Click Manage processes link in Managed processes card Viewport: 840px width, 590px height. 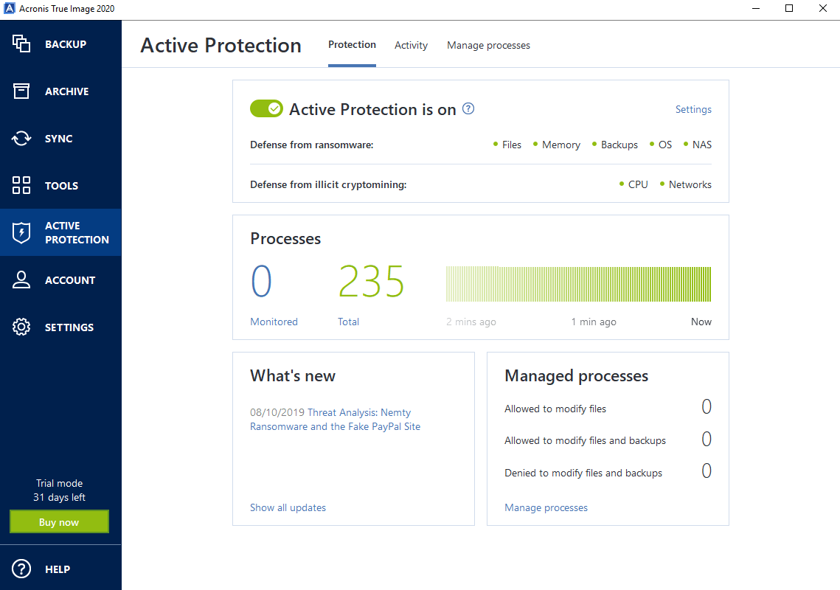click(546, 507)
